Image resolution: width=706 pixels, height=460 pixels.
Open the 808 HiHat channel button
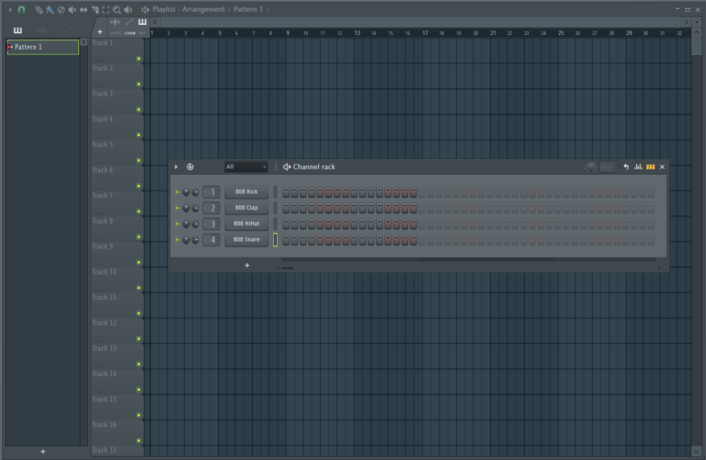(246, 224)
